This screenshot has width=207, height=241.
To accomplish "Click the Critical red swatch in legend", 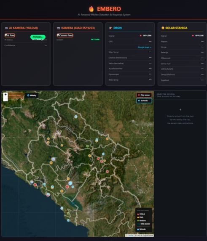I will click(x=138, y=214).
